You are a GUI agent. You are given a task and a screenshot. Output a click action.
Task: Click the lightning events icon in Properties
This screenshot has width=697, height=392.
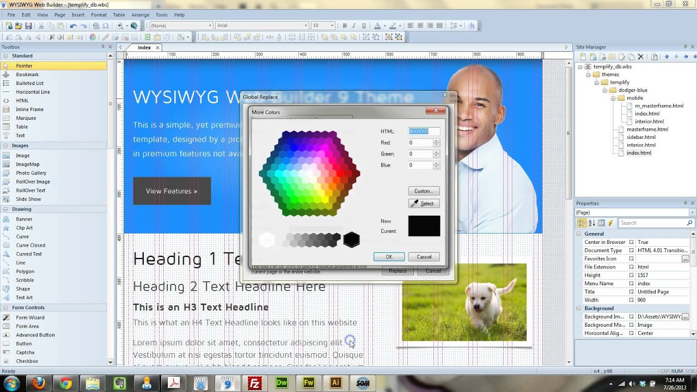(610, 223)
